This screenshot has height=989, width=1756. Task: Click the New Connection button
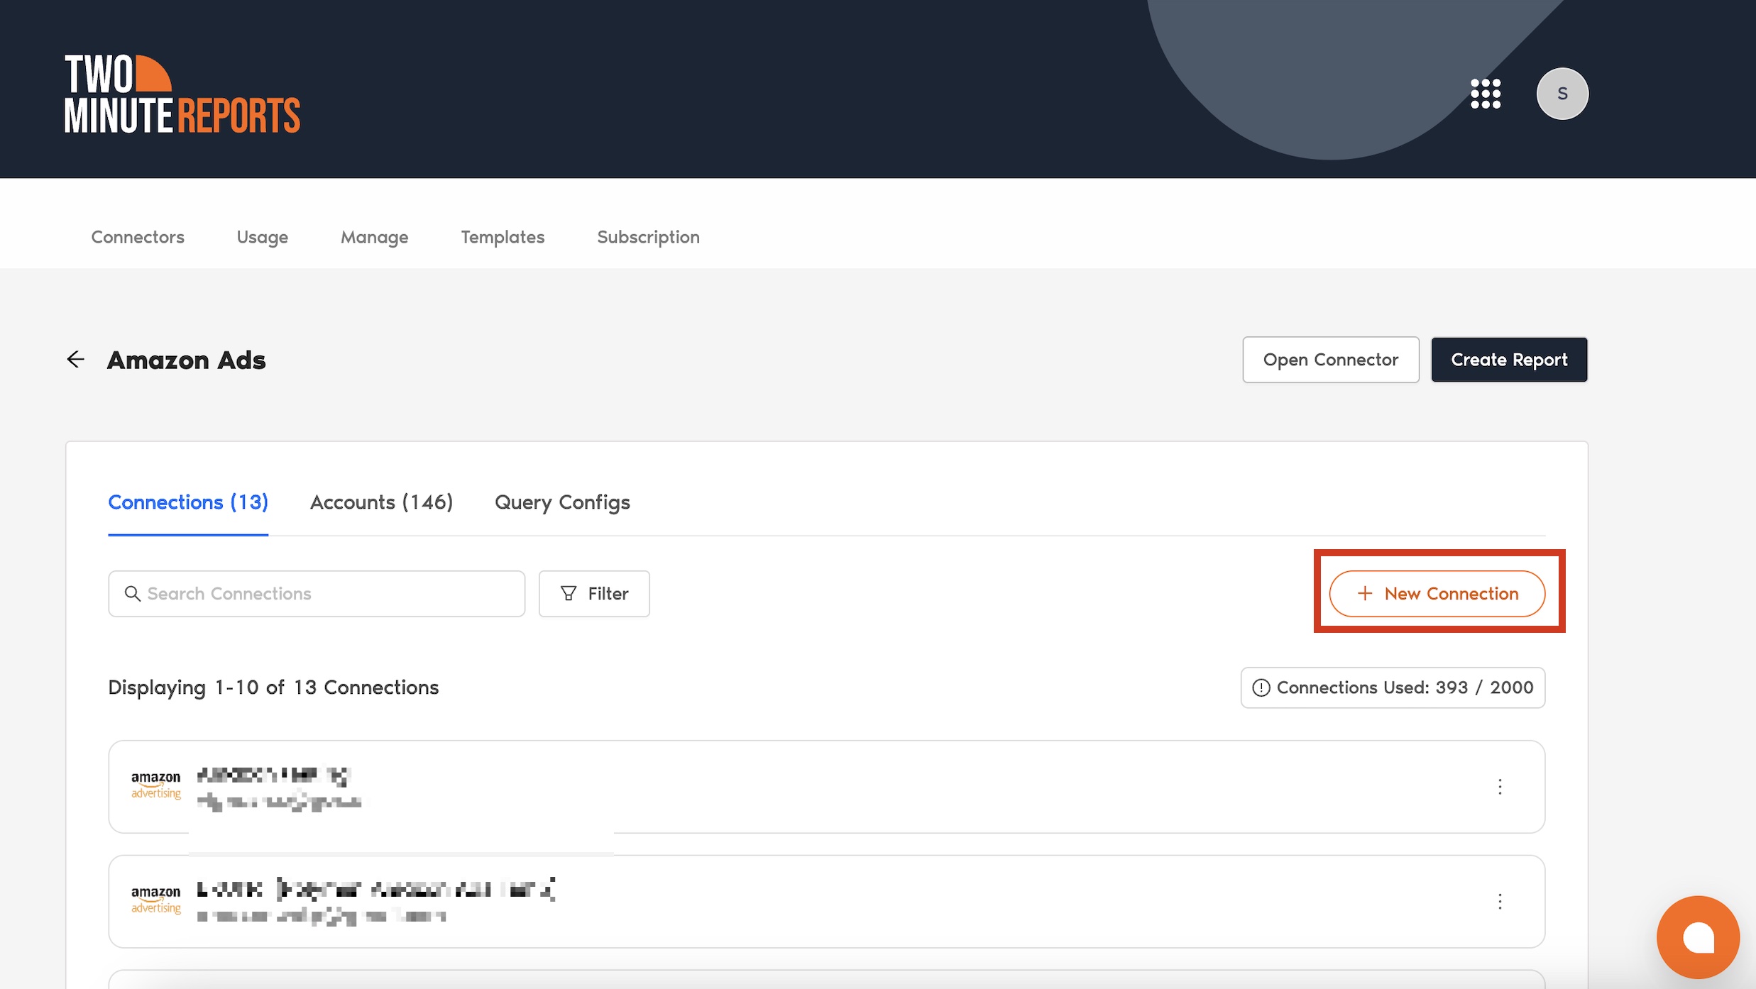pos(1437,594)
